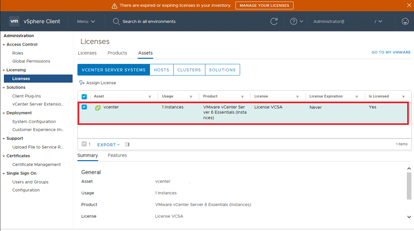Open the Is Licensed column filter
Screen dimensions: 414x231
[403, 97]
